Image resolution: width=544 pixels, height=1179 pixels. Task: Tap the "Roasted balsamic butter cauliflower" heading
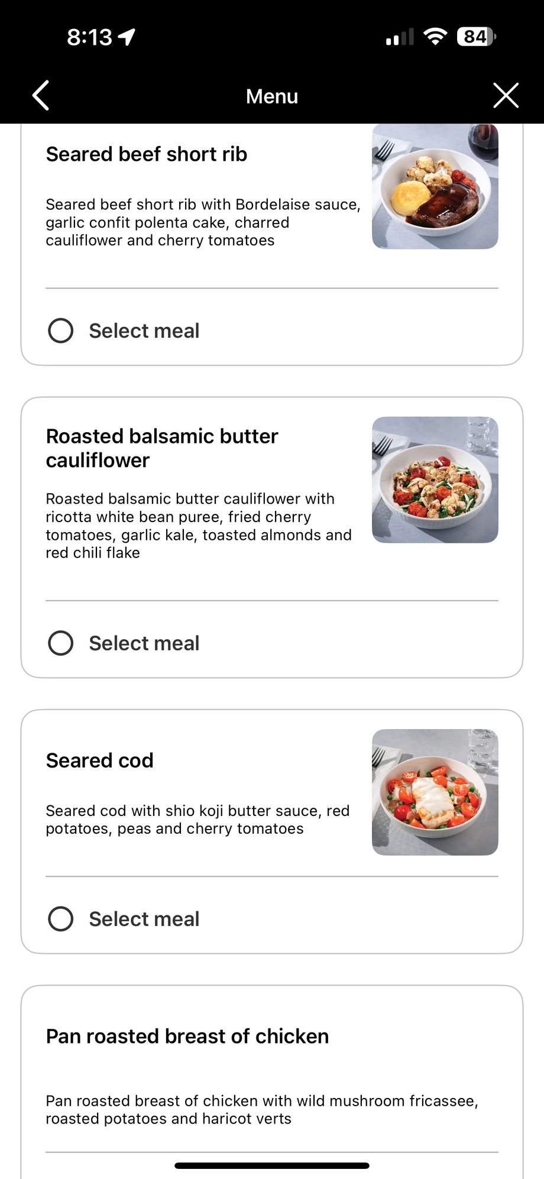[162, 448]
